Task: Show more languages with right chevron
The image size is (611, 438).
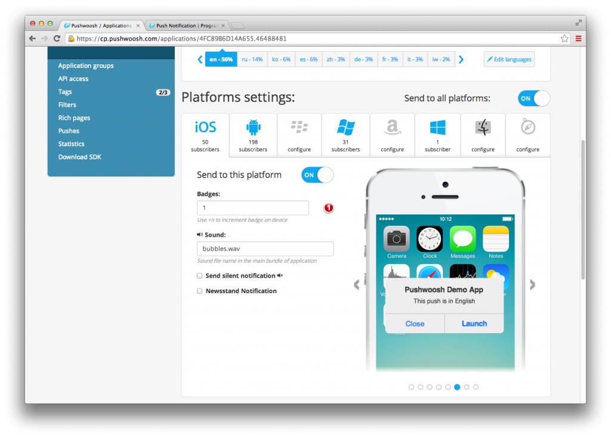Action: click(461, 60)
